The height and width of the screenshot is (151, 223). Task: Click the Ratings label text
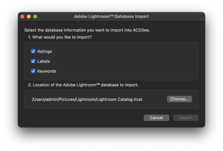(x=45, y=51)
